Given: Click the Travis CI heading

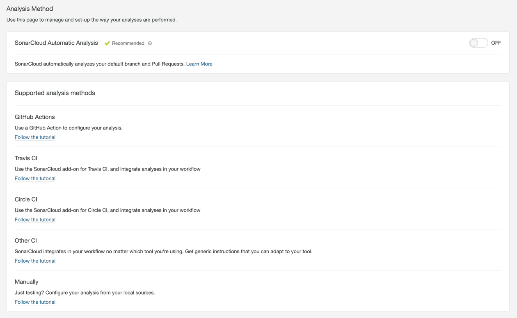Looking at the screenshot, I should click(26, 158).
